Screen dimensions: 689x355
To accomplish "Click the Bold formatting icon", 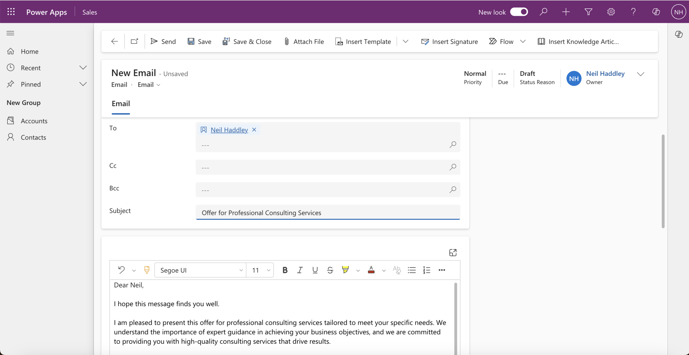I will 285,270.
